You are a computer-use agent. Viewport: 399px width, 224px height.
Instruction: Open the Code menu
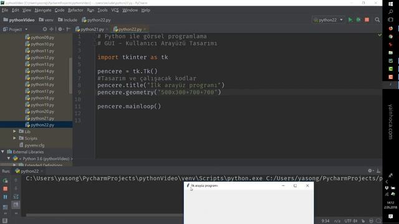[x=60, y=10]
